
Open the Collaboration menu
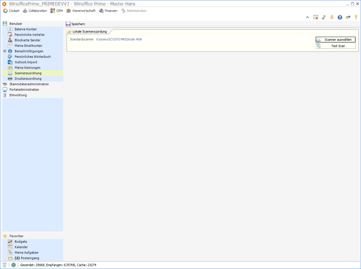(35, 11)
